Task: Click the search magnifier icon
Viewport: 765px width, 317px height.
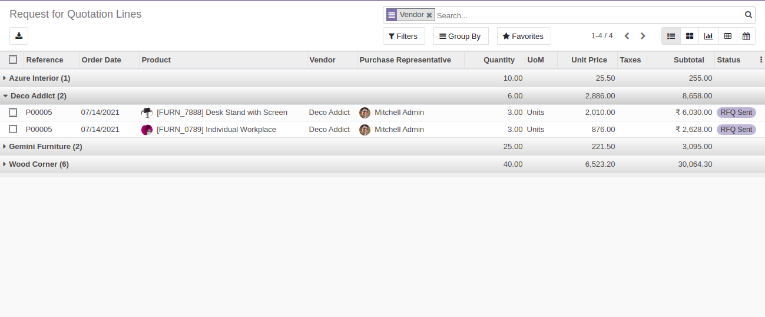Action: point(748,15)
